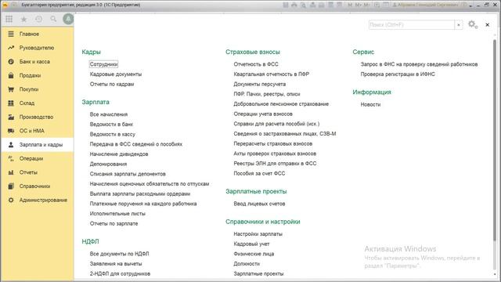The image size is (501, 282).
Task: Click the green user avatar icon
Action: click(68, 19)
